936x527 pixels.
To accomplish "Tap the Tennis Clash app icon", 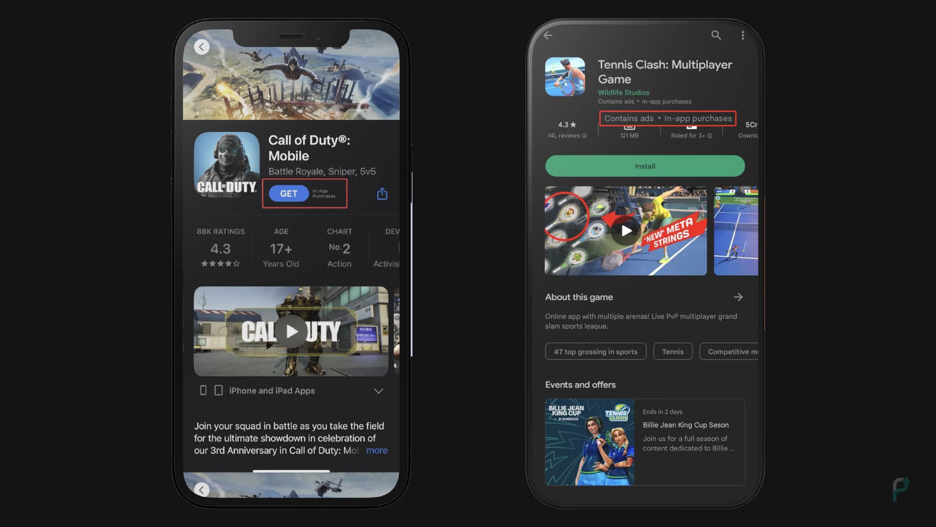I will tap(565, 77).
